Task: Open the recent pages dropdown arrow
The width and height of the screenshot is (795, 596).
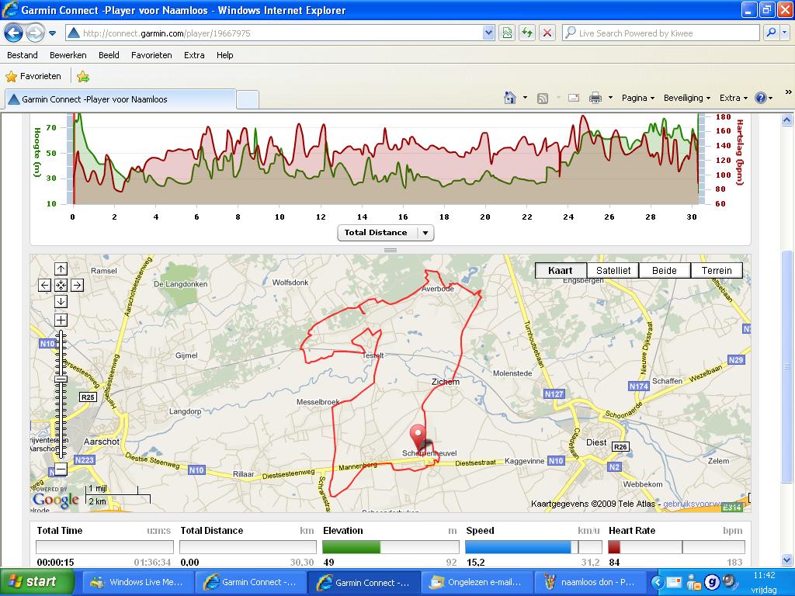Action: point(52,33)
